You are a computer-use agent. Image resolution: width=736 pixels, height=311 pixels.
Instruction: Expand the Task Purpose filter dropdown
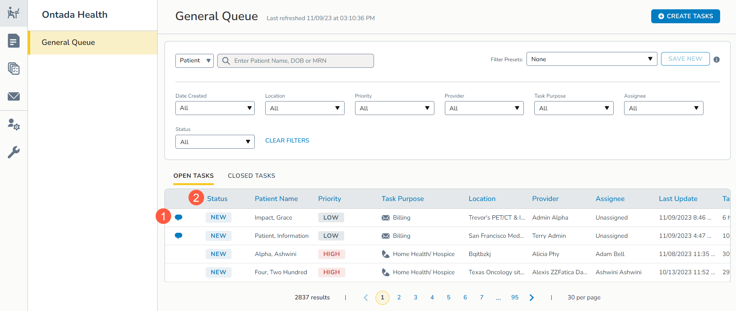[573, 108]
